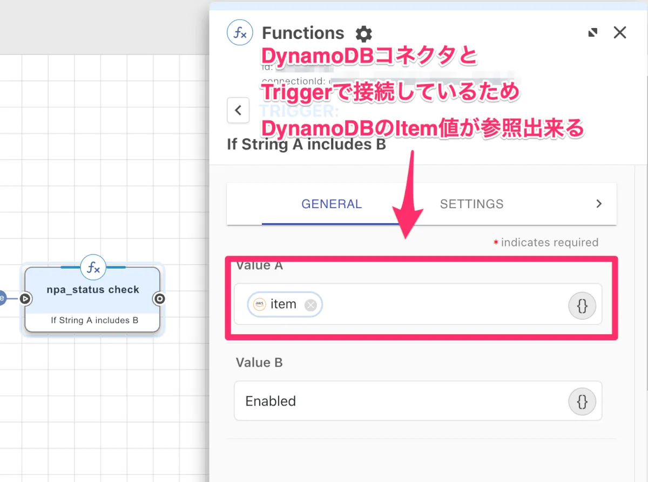648x482 pixels.
Task: Click the Value B field containing Enabled
Action: (400, 401)
